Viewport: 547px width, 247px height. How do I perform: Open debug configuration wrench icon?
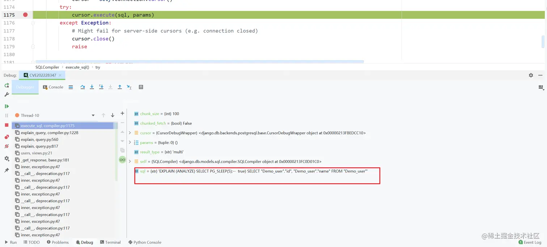click(x=7, y=95)
